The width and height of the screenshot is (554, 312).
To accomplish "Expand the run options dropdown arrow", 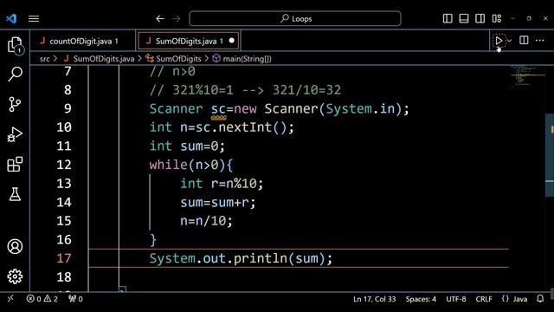I will click(509, 41).
